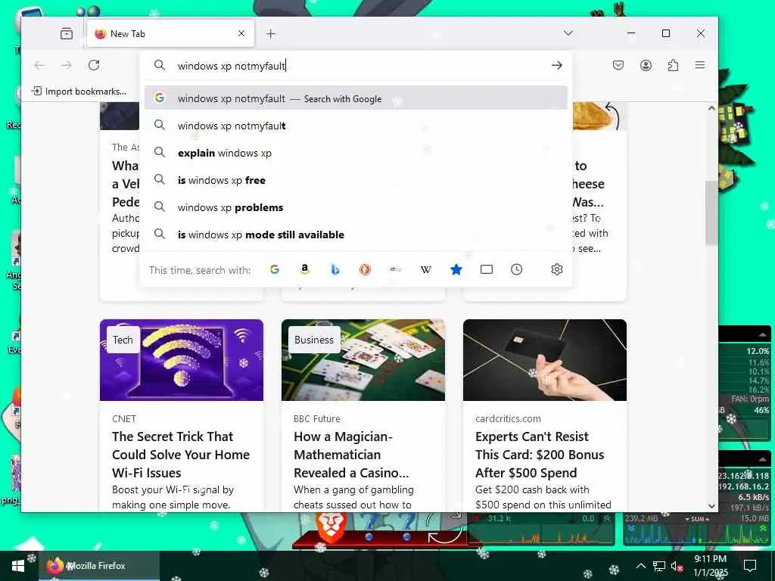The height and width of the screenshot is (581, 775).
Task: Open 'The Secret Trick That Could Solve' headline
Action: [x=181, y=455]
